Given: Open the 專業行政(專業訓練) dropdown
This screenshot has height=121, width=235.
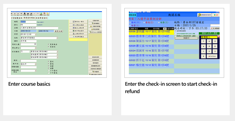Looking at the screenshot, I should coord(57,52).
